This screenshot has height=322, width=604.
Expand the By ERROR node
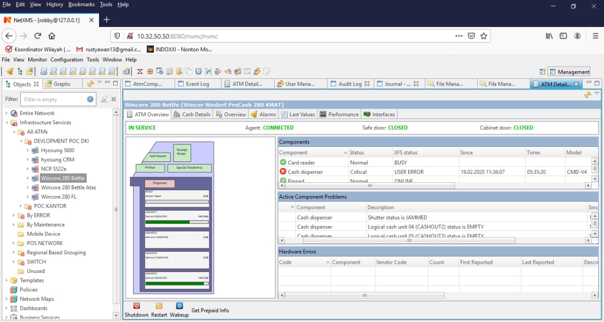(14, 215)
